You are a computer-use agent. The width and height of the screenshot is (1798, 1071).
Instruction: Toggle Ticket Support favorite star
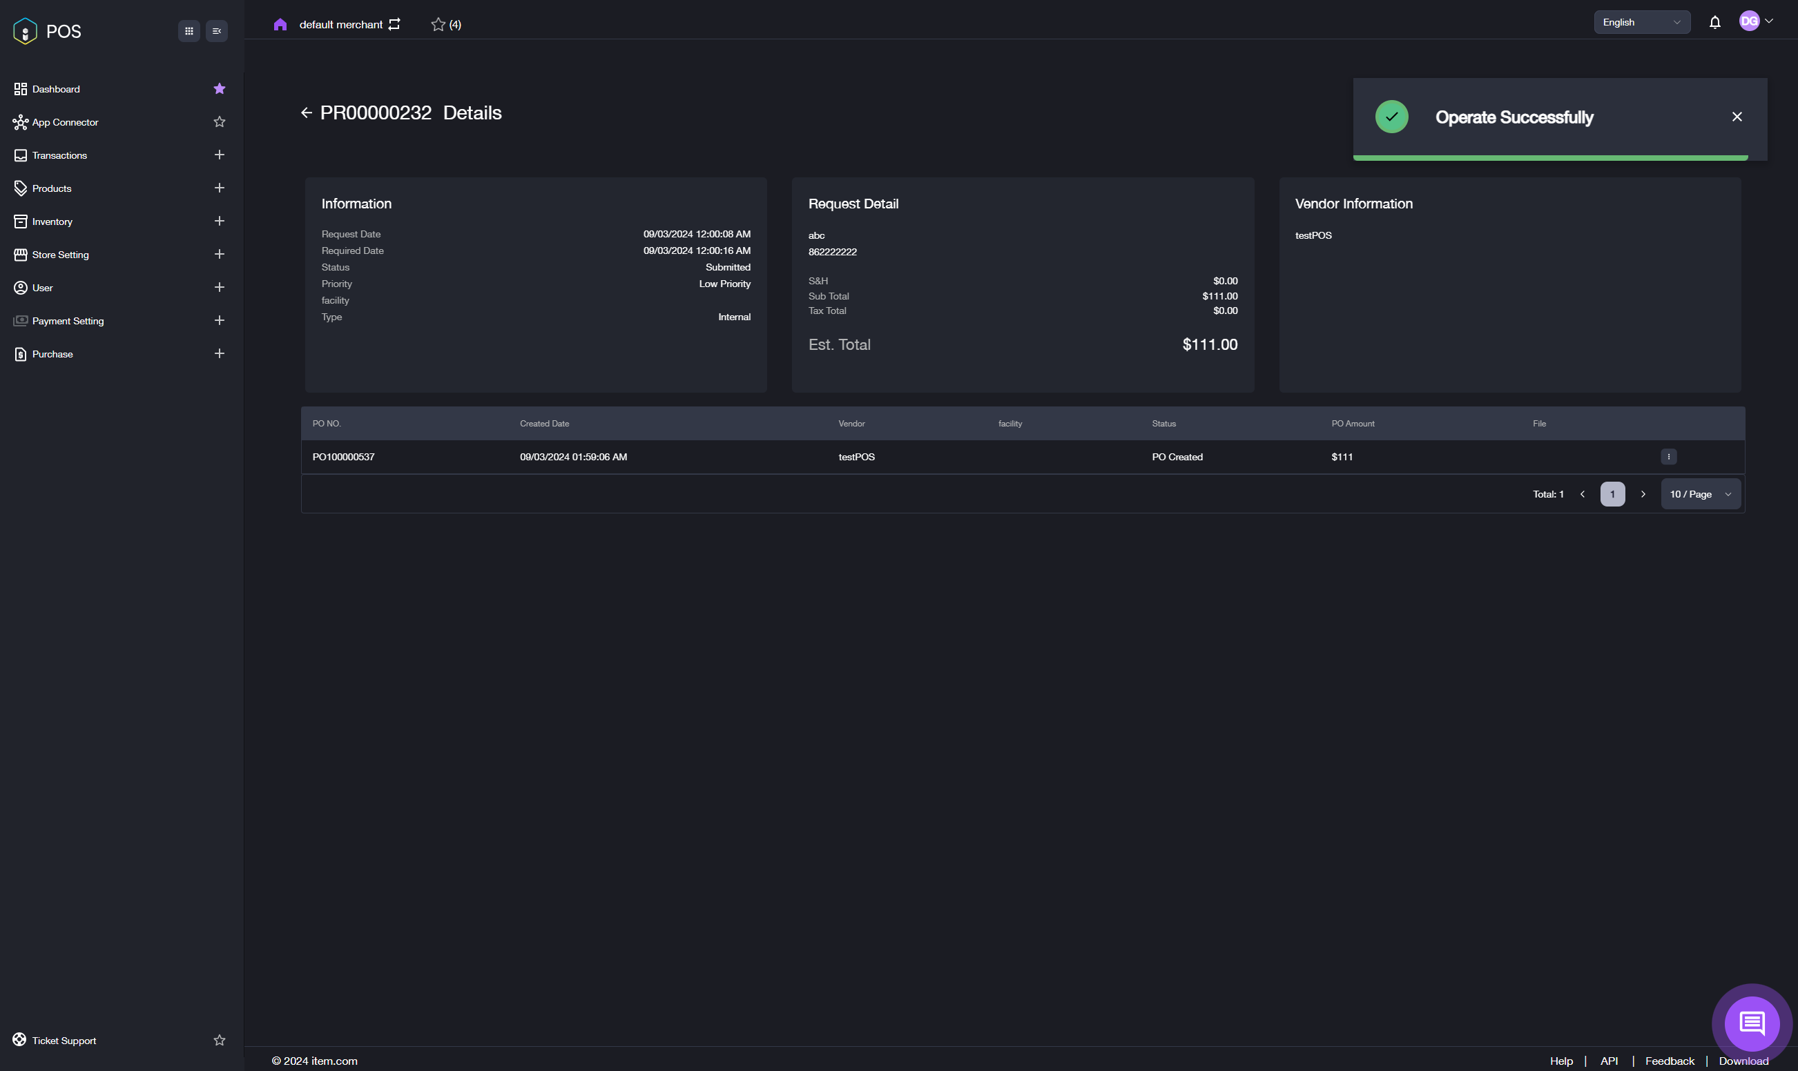(220, 1040)
